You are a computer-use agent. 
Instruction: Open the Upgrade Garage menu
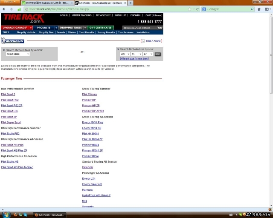tap(15, 28)
